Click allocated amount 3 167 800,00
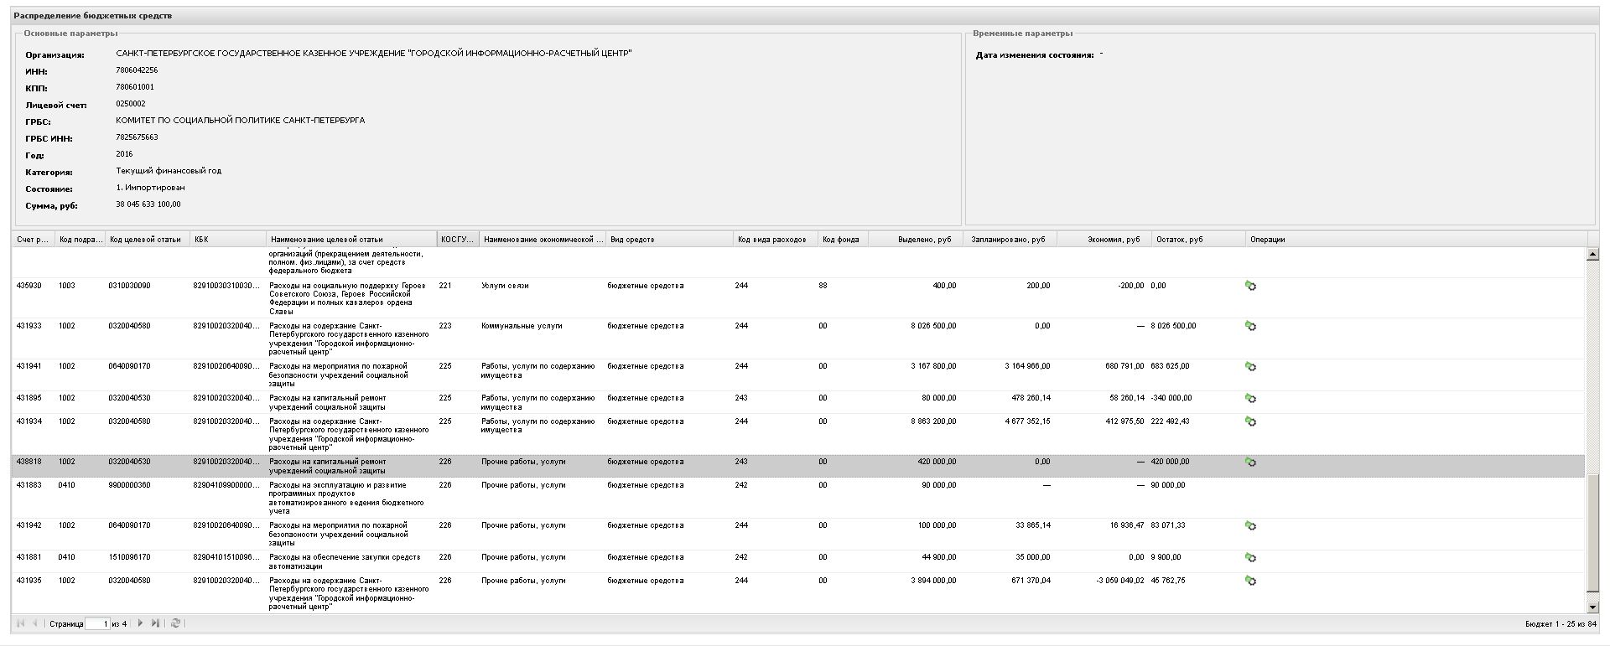Image resolution: width=1610 pixels, height=646 pixels. [933, 366]
